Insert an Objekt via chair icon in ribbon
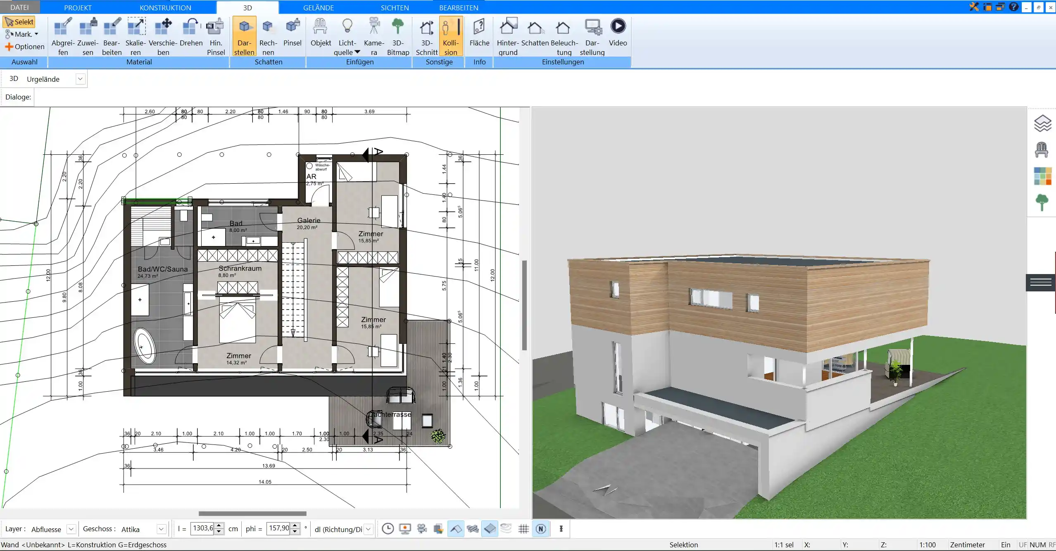1056x551 pixels. (321, 32)
